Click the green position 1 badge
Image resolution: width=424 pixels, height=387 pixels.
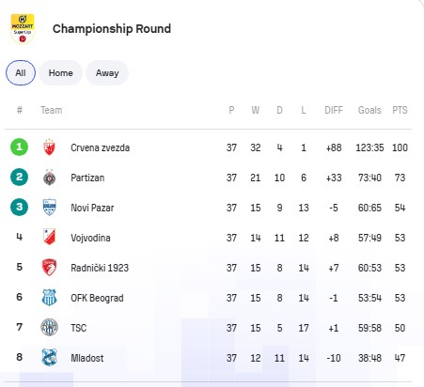tap(19, 147)
